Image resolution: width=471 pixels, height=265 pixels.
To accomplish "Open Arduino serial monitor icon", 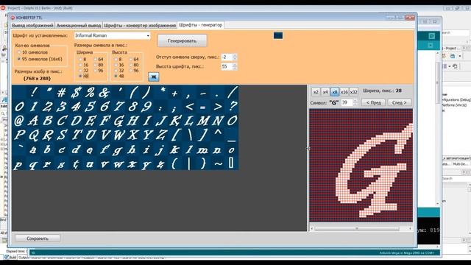I will [x=432, y=36].
